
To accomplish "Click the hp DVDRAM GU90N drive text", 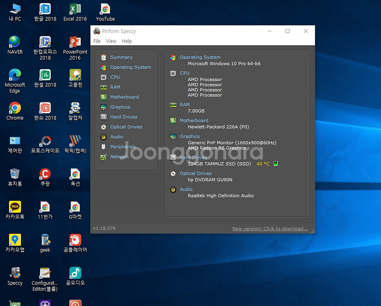I will tap(210, 180).
